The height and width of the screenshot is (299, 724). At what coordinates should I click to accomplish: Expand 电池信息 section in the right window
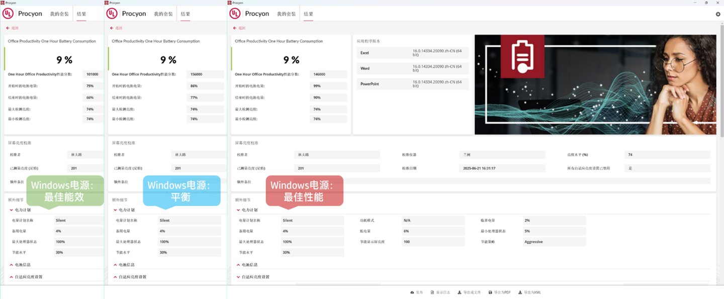pyautogui.click(x=247, y=265)
